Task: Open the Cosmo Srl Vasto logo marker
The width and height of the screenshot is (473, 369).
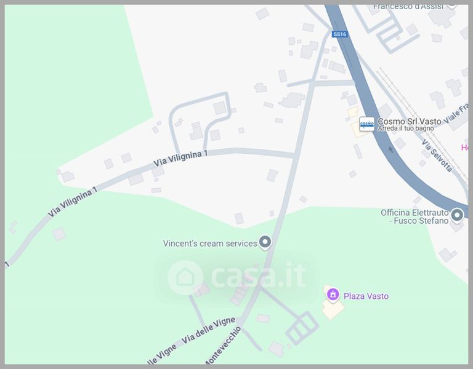Action: pyautogui.click(x=367, y=124)
